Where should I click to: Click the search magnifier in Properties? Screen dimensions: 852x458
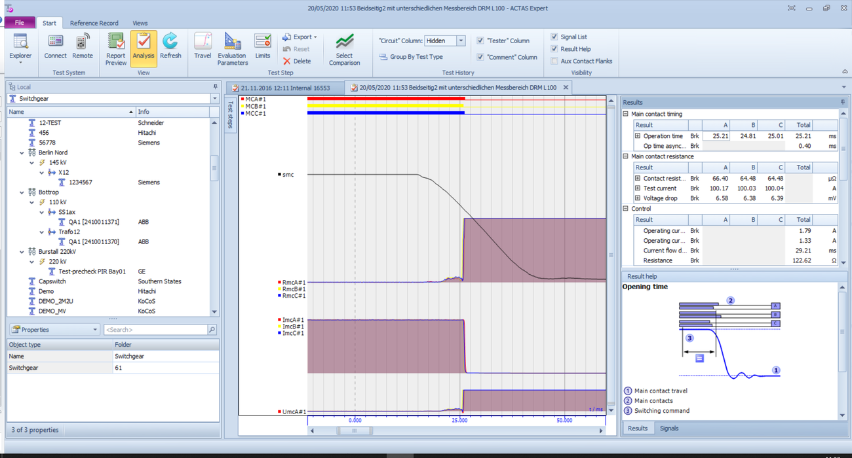(212, 330)
